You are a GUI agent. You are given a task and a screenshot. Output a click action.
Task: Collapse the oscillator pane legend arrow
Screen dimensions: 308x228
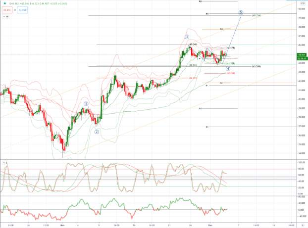[4, 163]
